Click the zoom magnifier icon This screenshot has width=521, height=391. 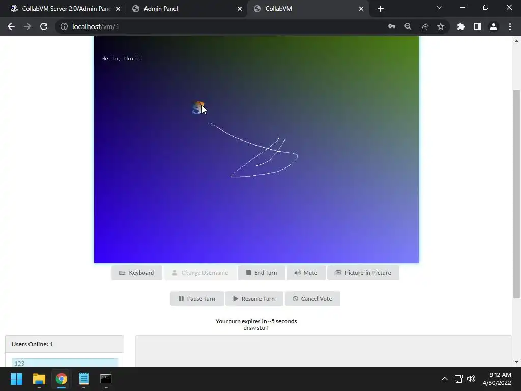coord(408,26)
